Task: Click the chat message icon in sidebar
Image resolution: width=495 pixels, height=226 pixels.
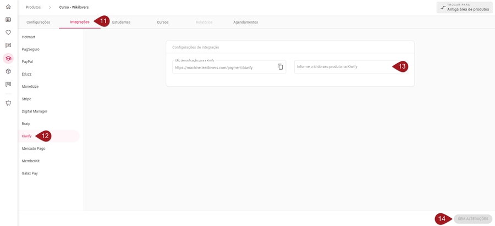Action: [x=8, y=46]
